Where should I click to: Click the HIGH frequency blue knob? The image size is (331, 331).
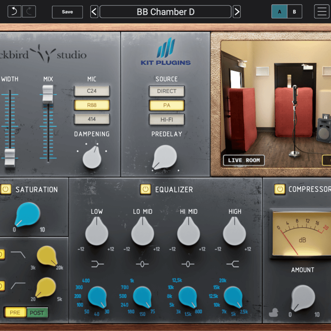pyautogui.click(x=233, y=297)
